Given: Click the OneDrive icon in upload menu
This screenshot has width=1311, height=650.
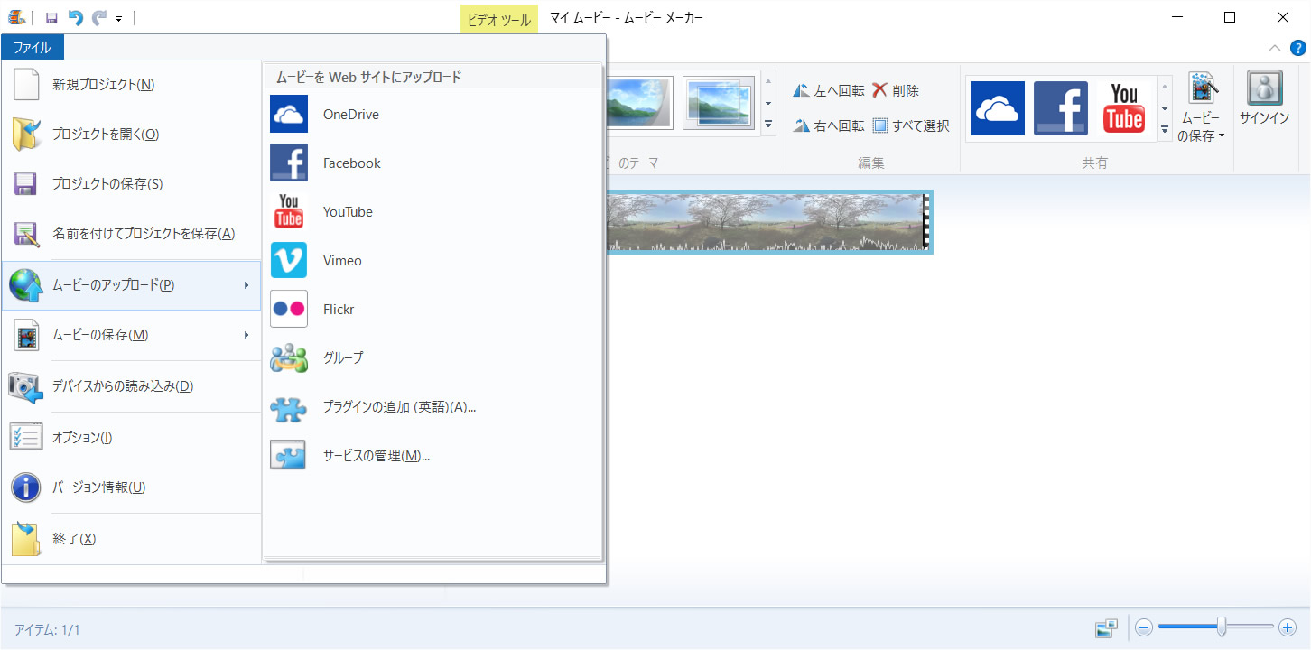Looking at the screenshot, I should click(289, 115).
